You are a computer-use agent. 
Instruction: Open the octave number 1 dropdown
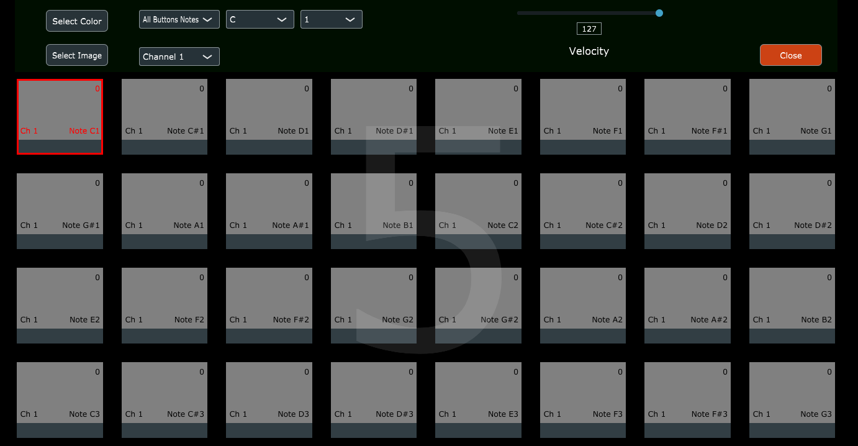(331, 20)
